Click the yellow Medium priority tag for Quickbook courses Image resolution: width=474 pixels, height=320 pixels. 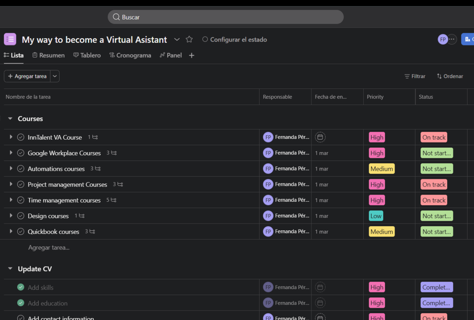point(382,232)
